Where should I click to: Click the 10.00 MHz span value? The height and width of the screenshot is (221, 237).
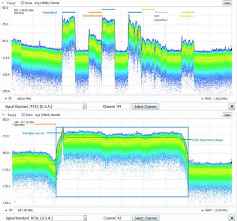point(221,210)
